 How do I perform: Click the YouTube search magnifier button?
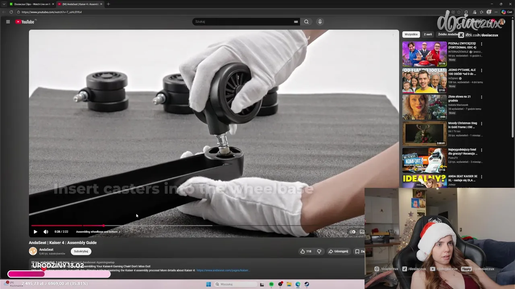307,22
